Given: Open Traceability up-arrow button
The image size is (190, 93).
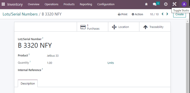Looking at the screenshot, I should tap(155, 27).
